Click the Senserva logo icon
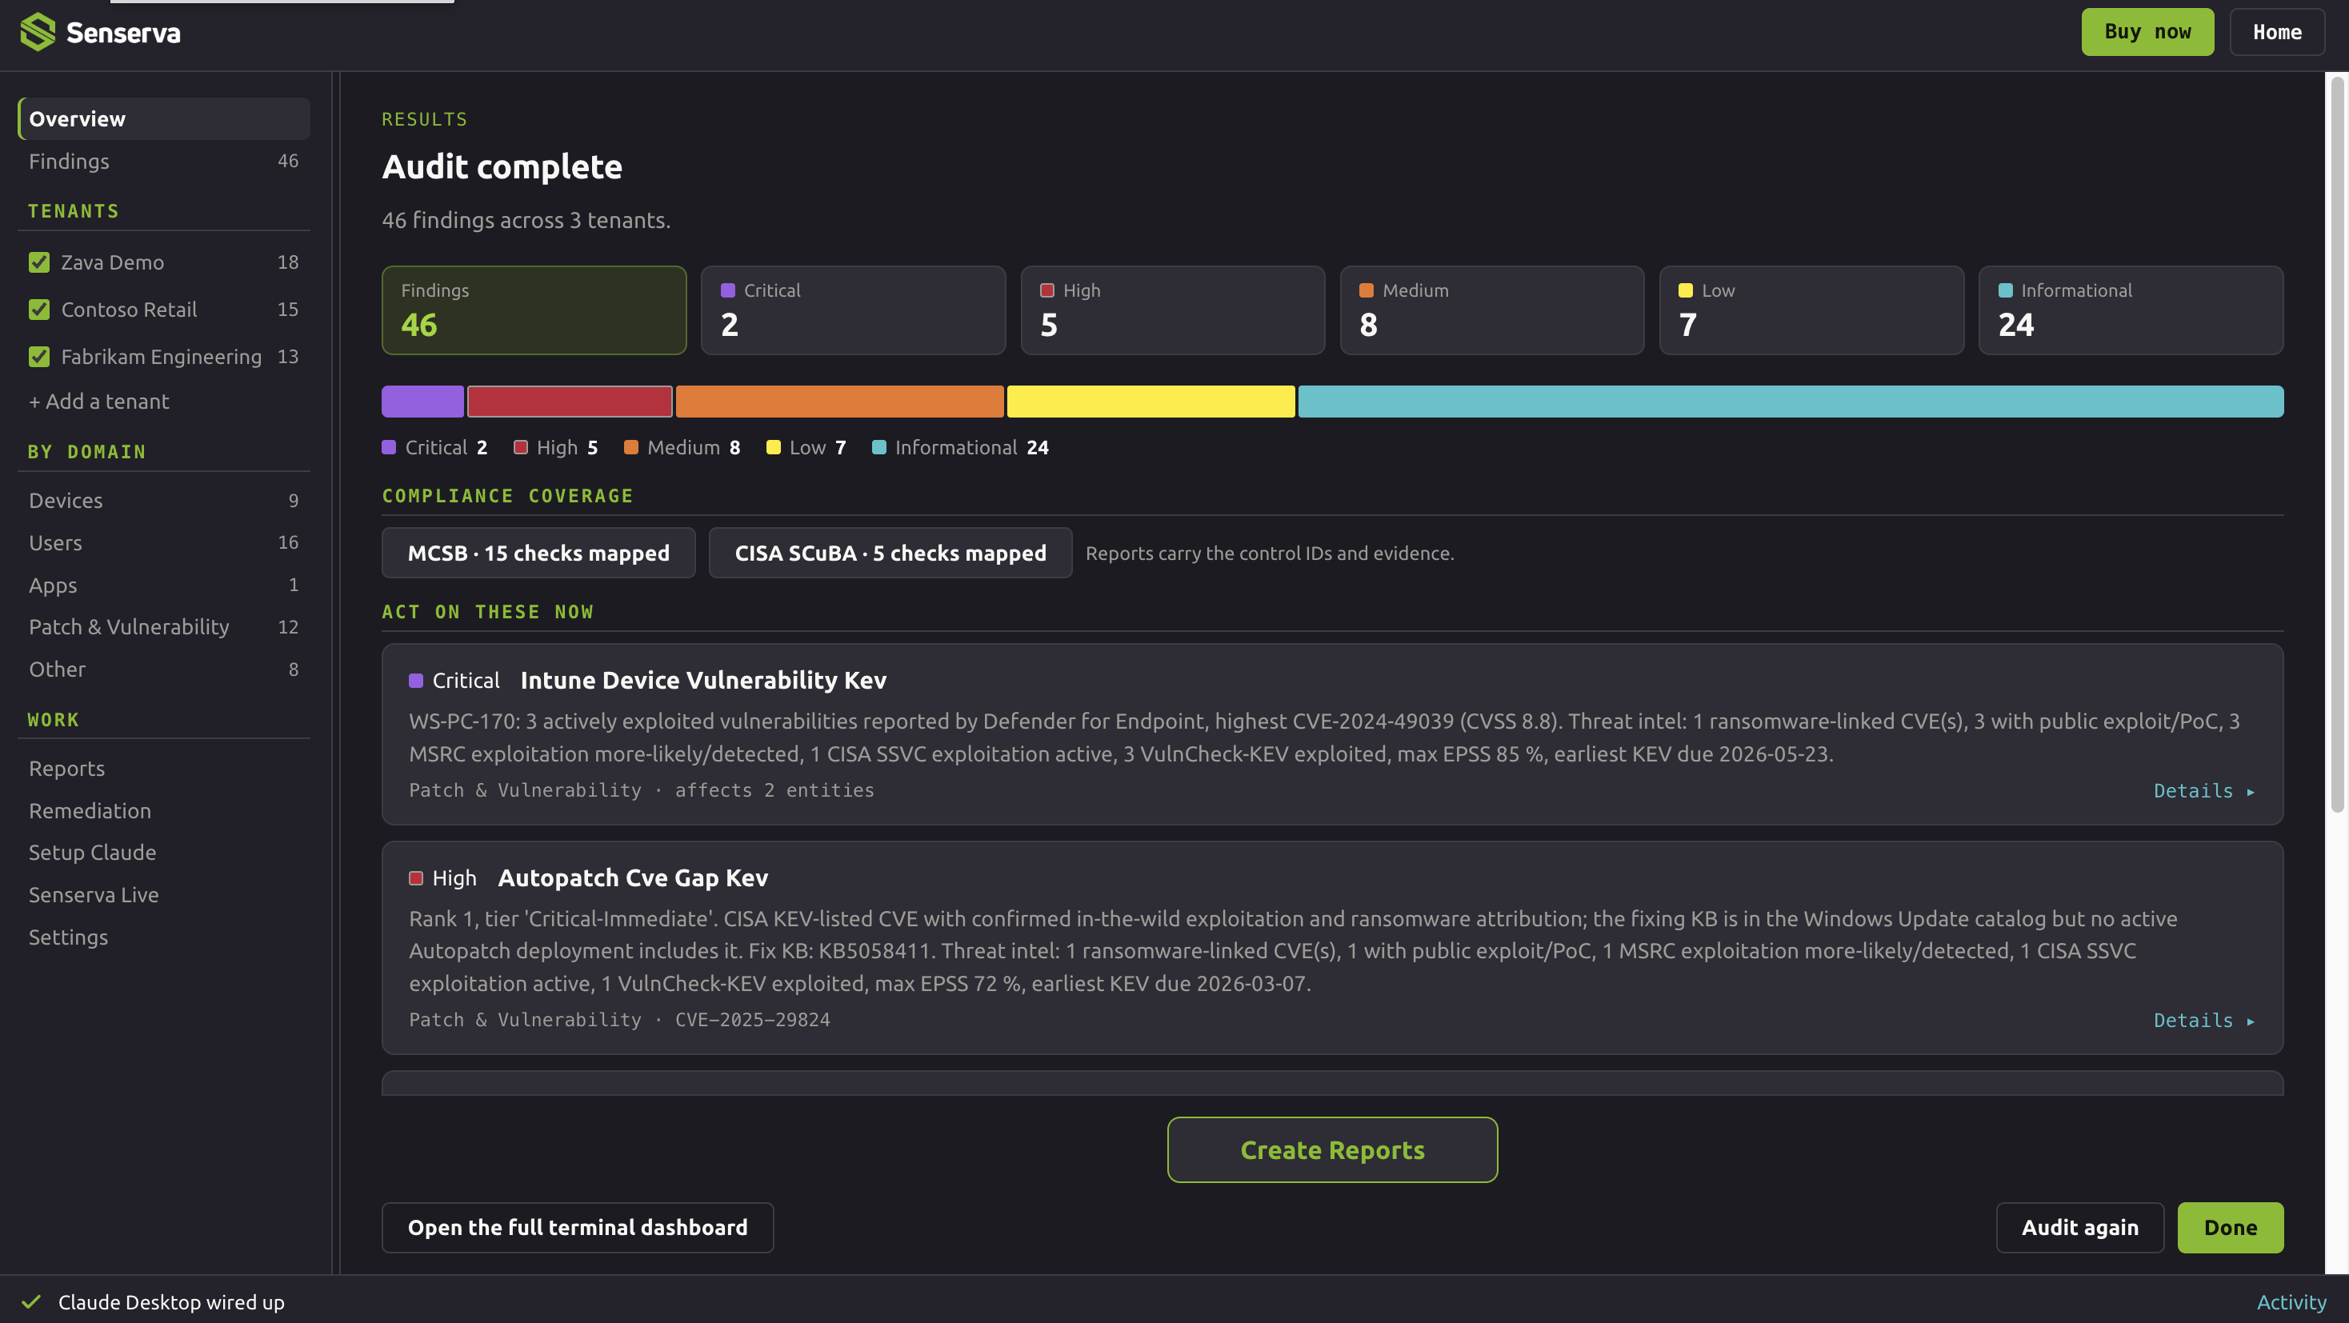 pyautogui.click(x=38, y=32)
